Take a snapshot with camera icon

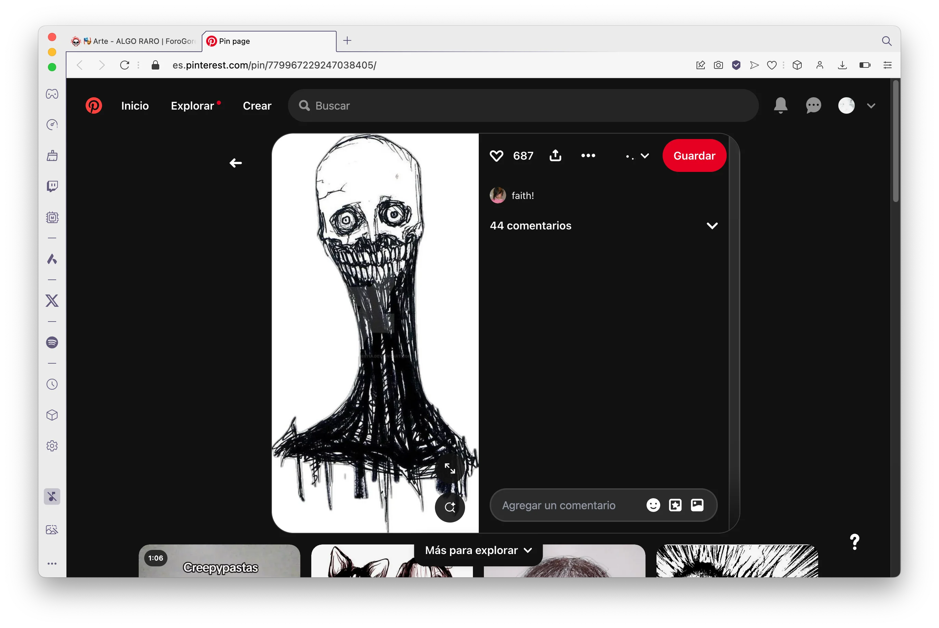pyautogui.click(x=718, y=65)
